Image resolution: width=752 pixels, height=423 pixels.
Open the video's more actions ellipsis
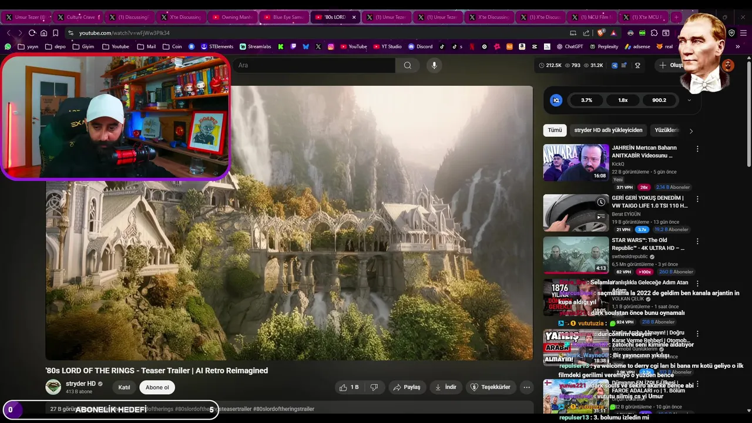pyautogui.click(x=526, y=387)
